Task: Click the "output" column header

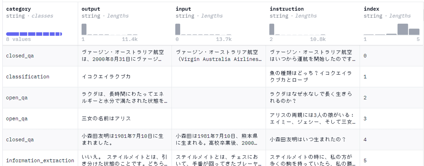Action: point(91,9)
